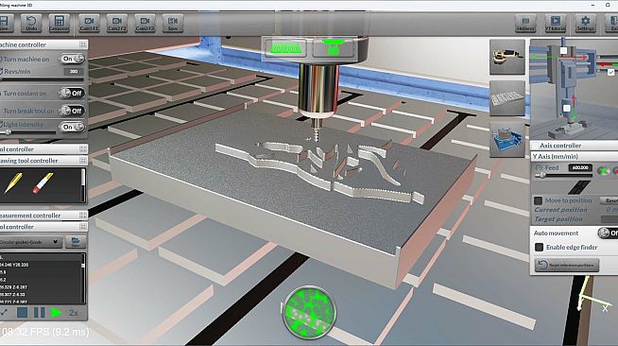Toggle Turn machine on switch
Image resolution: width=618 pixels, height=346 pixels.
coord(72,59)
